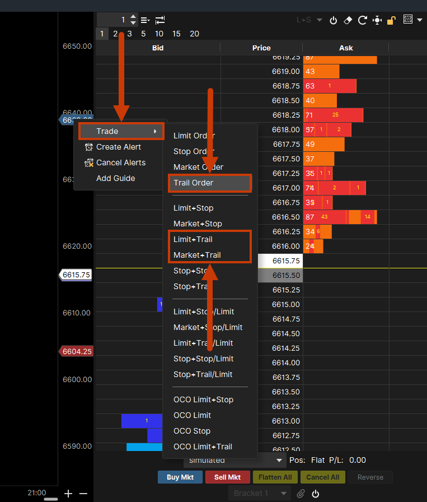Click the minus zoom icon on time axis
Image resolution: width=427 pixels, height=502 pixels.
click(x=83, y=494)
